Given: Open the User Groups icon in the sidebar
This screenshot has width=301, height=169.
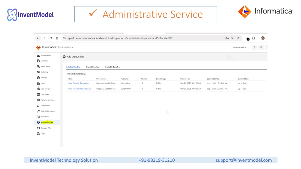Looking at the screenshot, I should click(x=39, y=89).
